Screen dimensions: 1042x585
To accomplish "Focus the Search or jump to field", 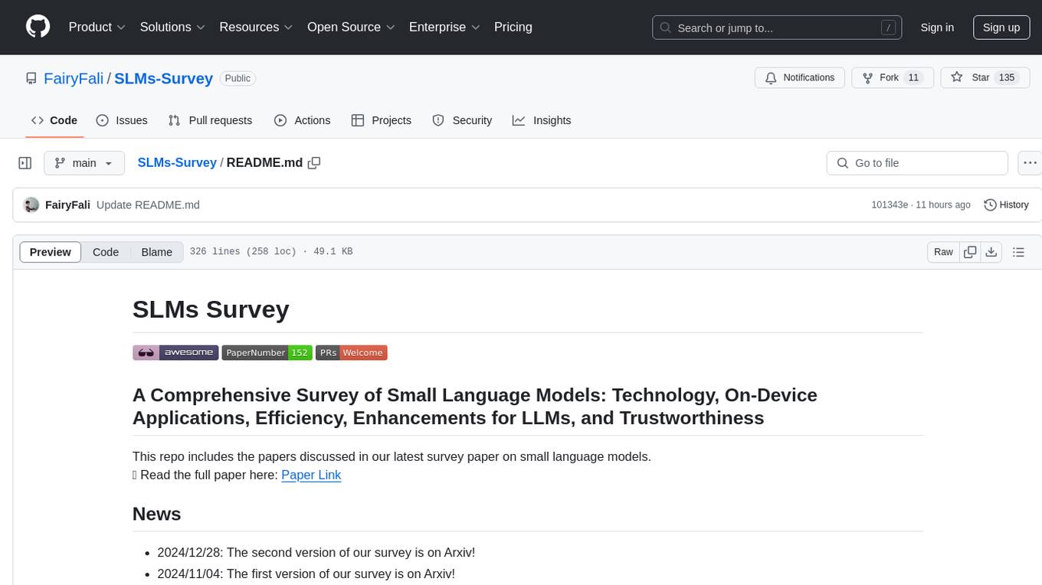I will coord(777,28).
